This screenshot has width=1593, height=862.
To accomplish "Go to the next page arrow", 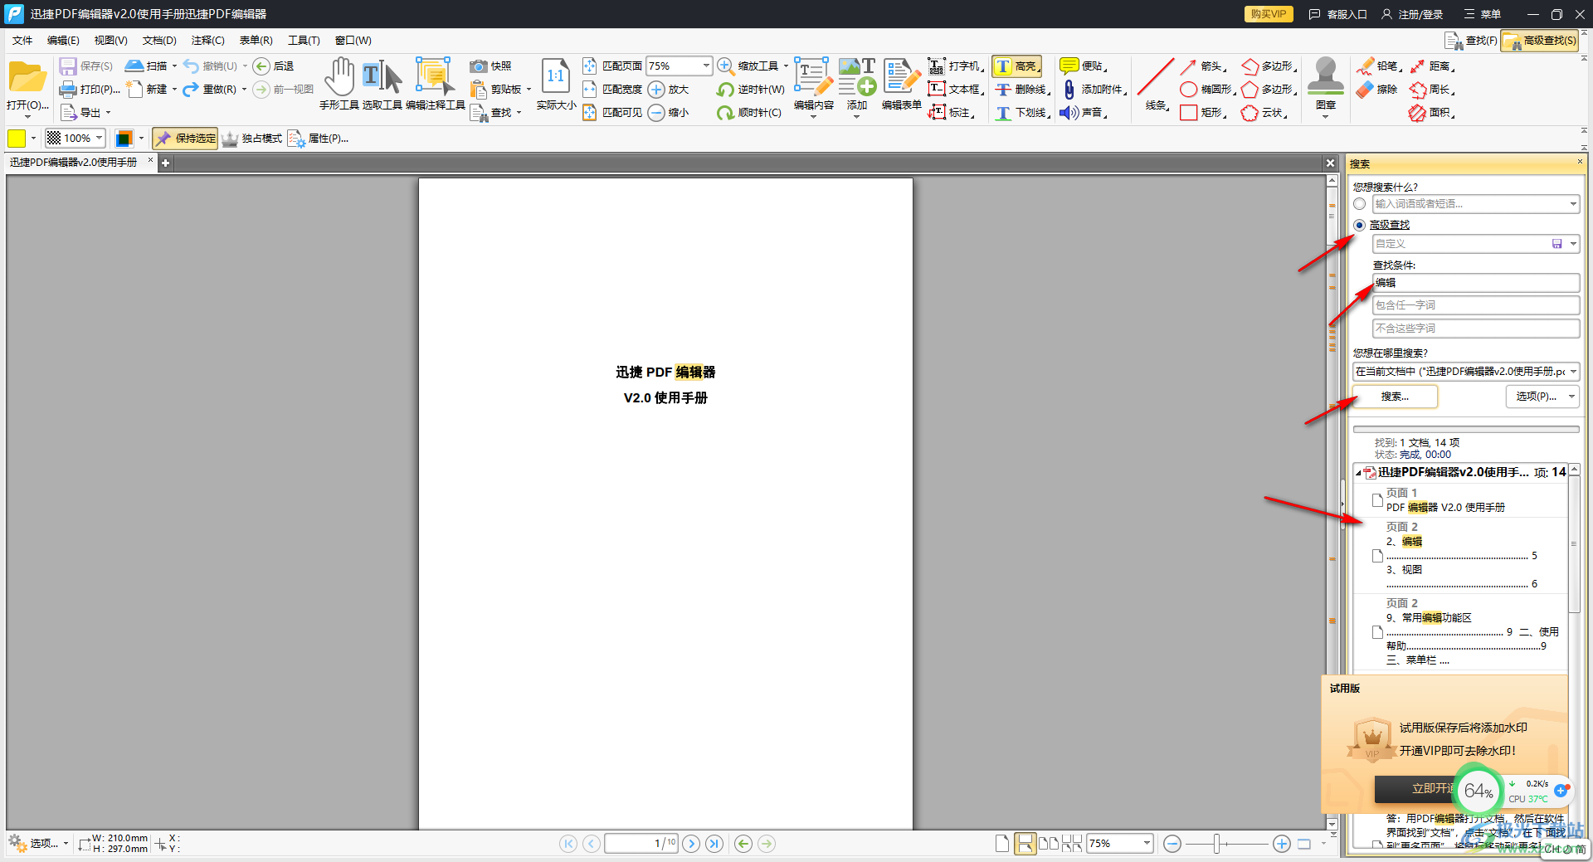I will click(x=690, y=844).
